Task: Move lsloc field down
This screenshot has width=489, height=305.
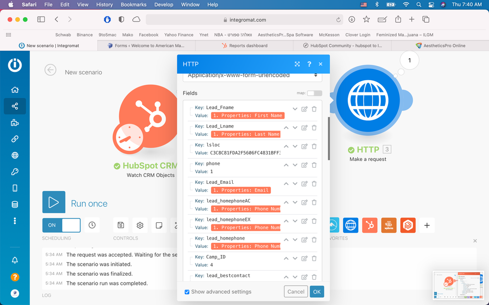Action: pos(294,146)
